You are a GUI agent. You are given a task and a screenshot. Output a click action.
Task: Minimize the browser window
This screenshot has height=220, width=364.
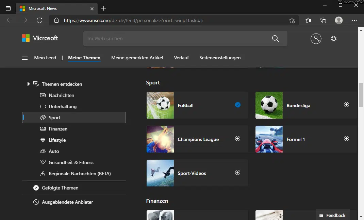tap(325, 5)
